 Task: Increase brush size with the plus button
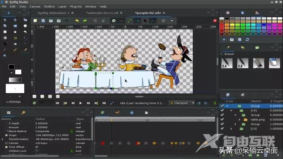(x=19, y=97)
